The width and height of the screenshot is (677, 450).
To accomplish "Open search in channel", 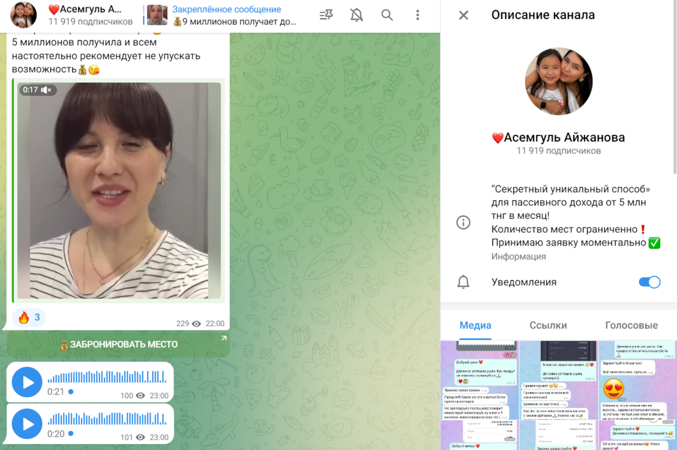I will coord(387,15).
